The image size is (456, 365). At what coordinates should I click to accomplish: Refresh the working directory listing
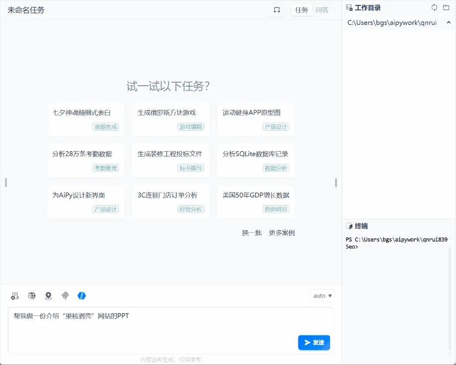[x=435, y=7]
